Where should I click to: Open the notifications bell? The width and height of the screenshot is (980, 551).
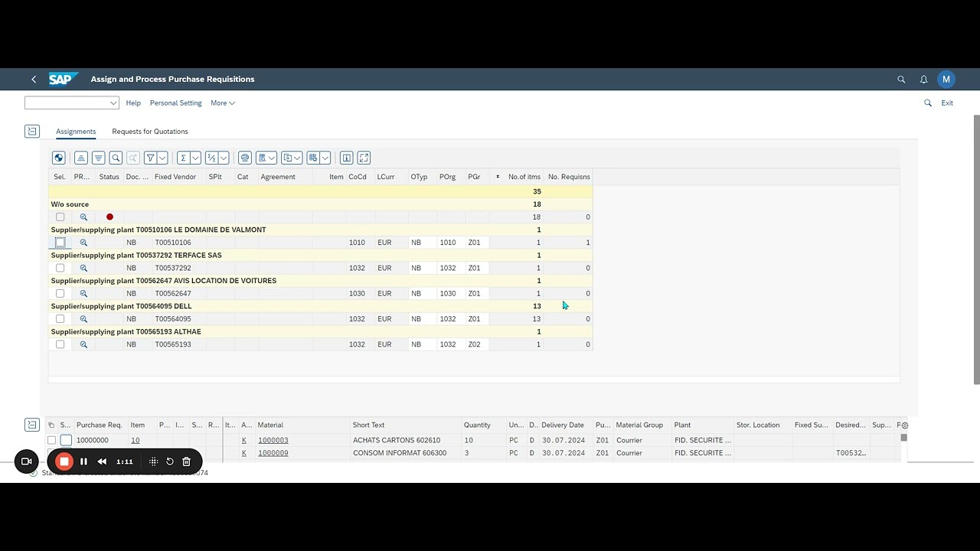pos(924,79)
